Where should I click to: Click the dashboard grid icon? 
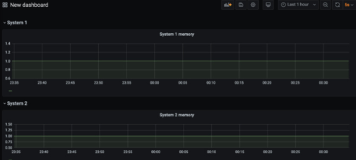(x=5, y=5)
